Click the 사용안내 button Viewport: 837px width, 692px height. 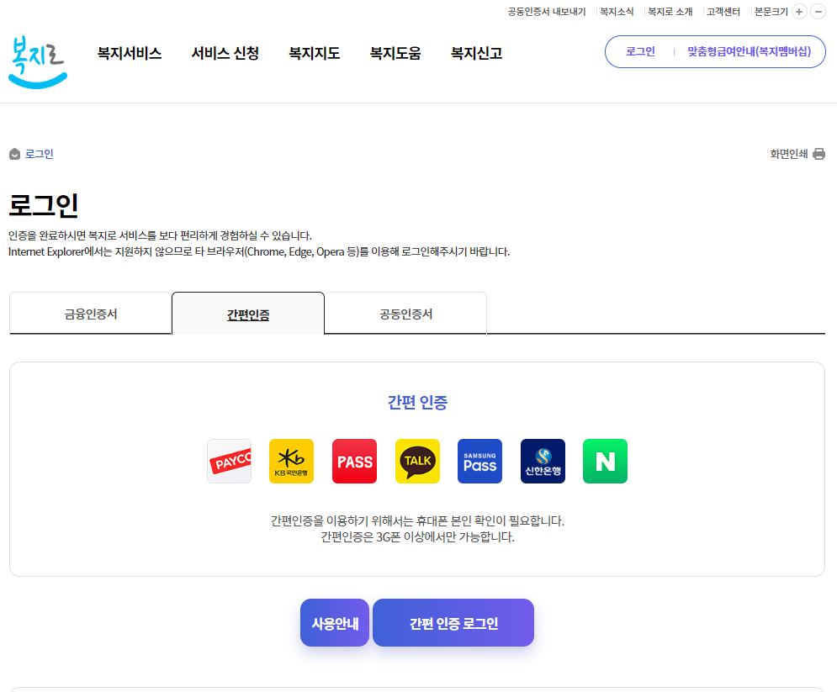[335, 623]
